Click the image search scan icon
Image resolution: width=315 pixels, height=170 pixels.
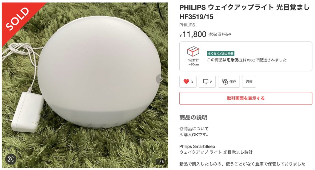pyautogui.click(x=11, y=159)
